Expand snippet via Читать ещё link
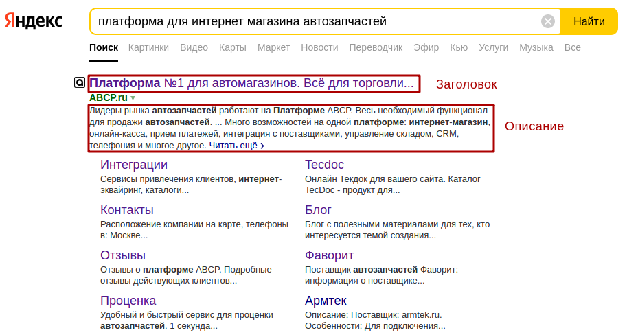The height and width of the screenshot is (335, 627). point(236,146)
